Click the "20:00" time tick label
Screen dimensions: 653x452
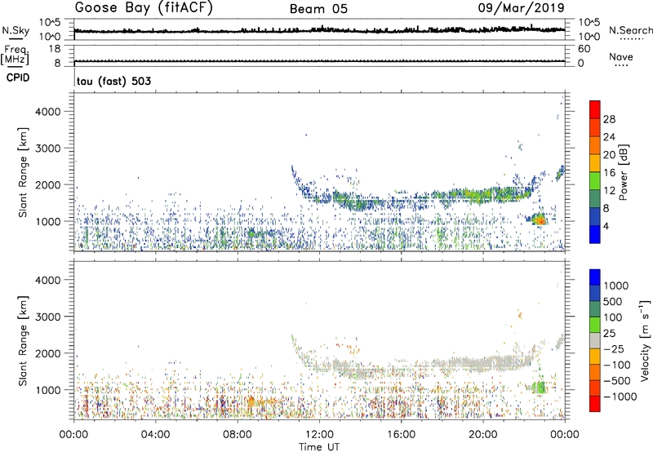(483, 435)
